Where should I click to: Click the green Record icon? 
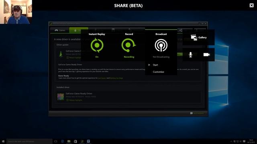[128, 45]
